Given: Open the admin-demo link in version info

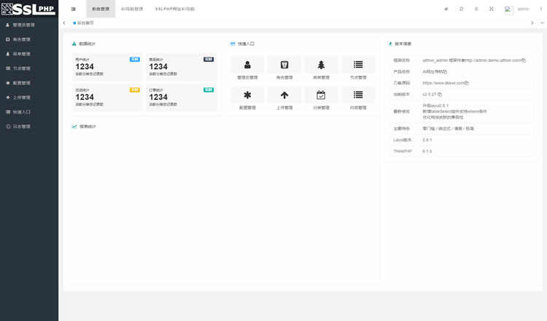Looking at the screenshot, I should (x=492, y=60).
